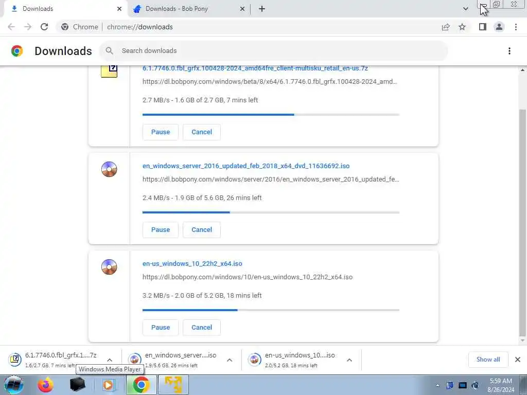Pause the windows server 2016 download

(x=161, y=230)
